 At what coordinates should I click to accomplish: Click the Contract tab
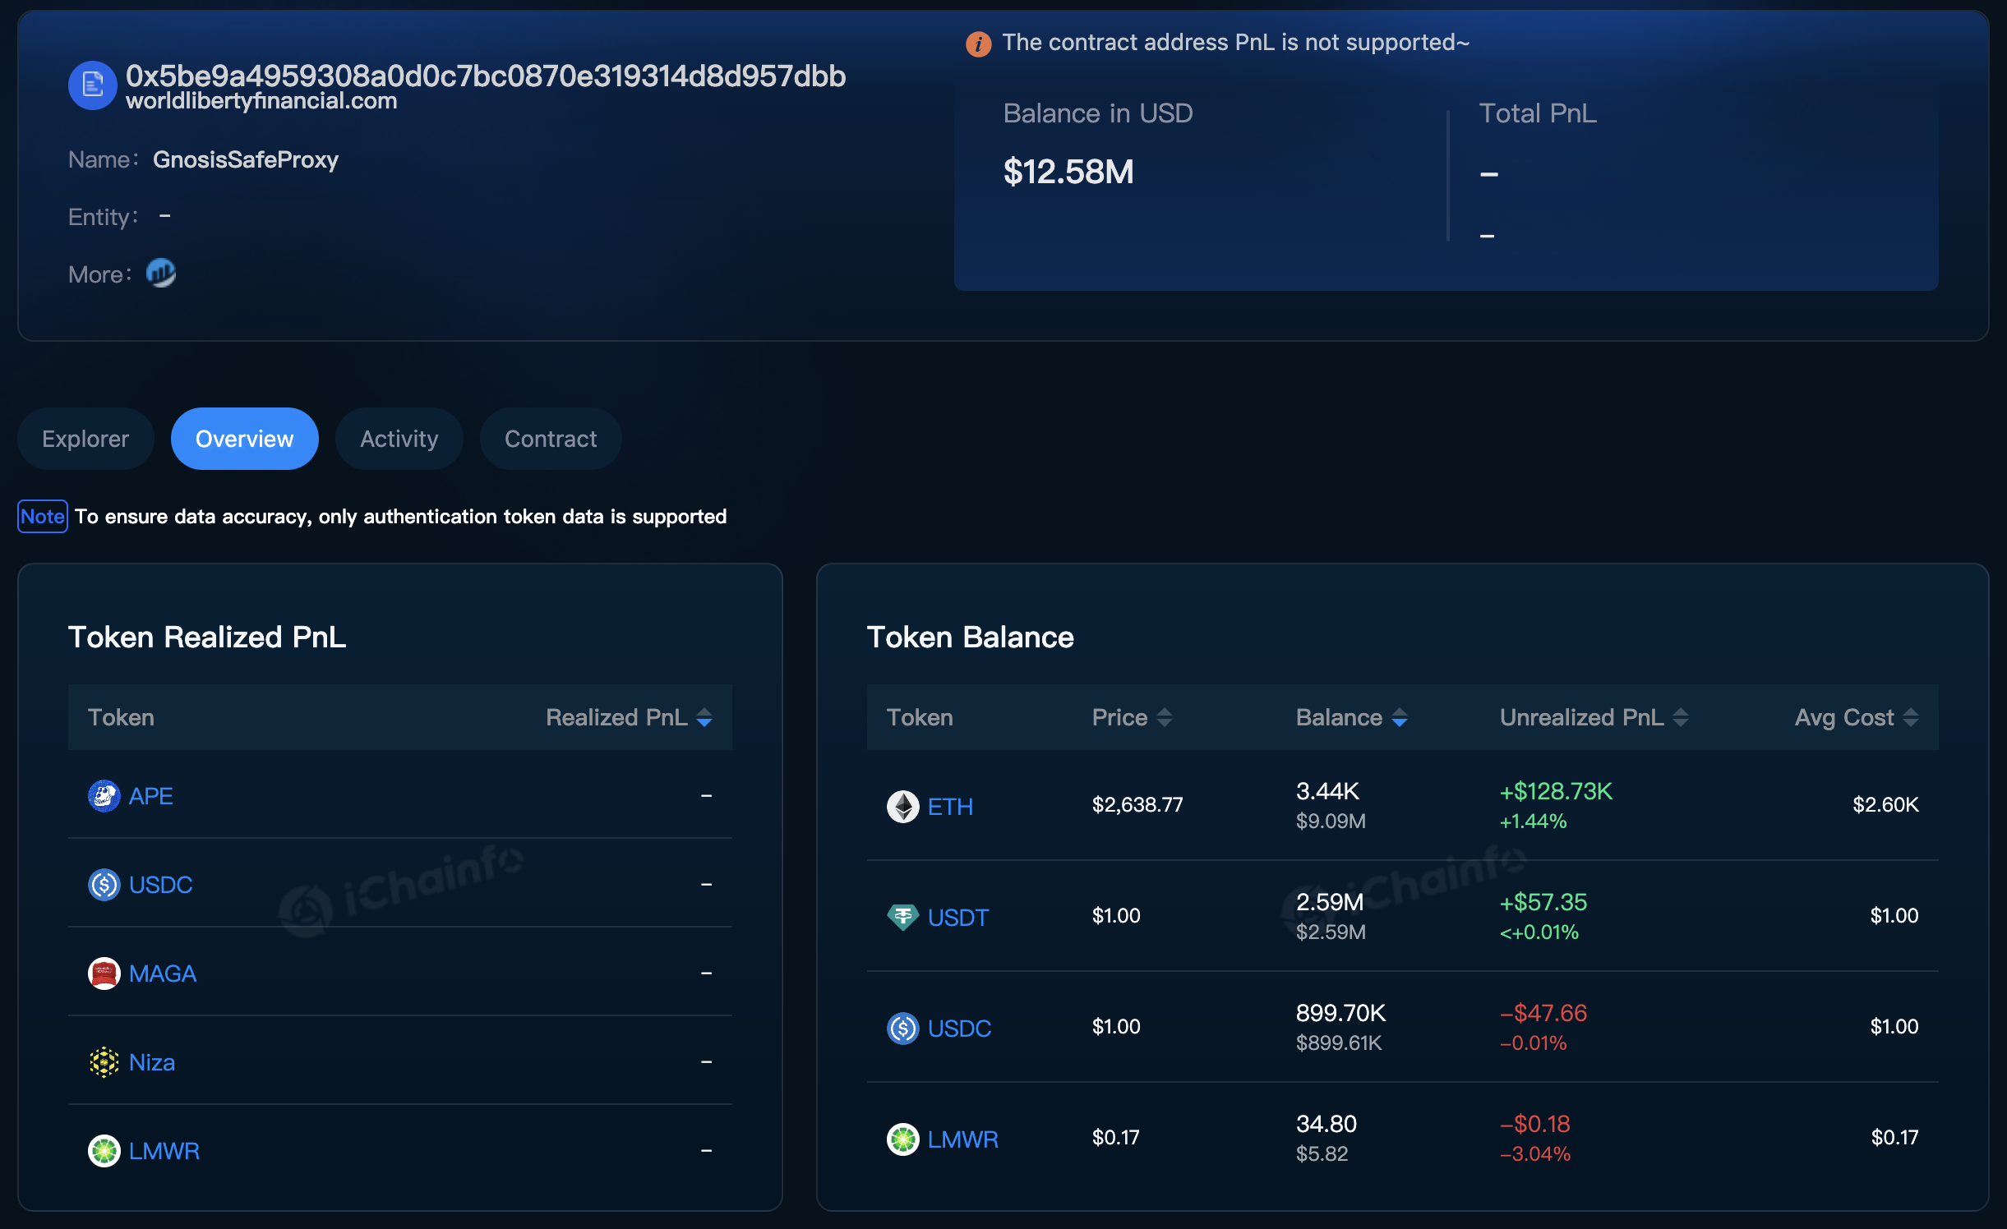[551, 437]
